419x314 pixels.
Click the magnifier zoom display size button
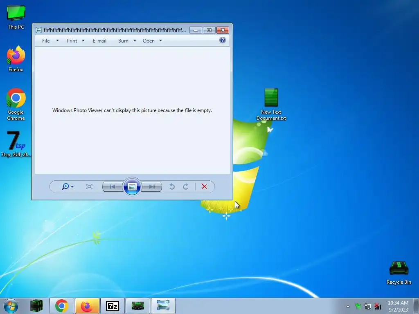(68, 186)
